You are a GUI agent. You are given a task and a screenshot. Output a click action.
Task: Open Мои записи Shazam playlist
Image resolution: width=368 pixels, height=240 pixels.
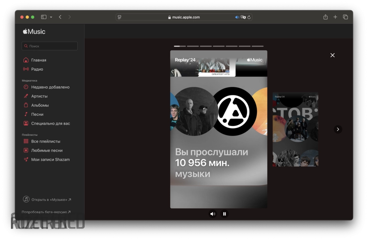[50, 160]
